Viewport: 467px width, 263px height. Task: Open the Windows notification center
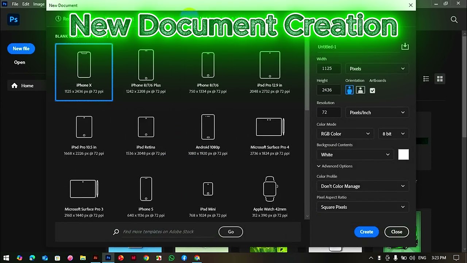(x=456, y=258)
